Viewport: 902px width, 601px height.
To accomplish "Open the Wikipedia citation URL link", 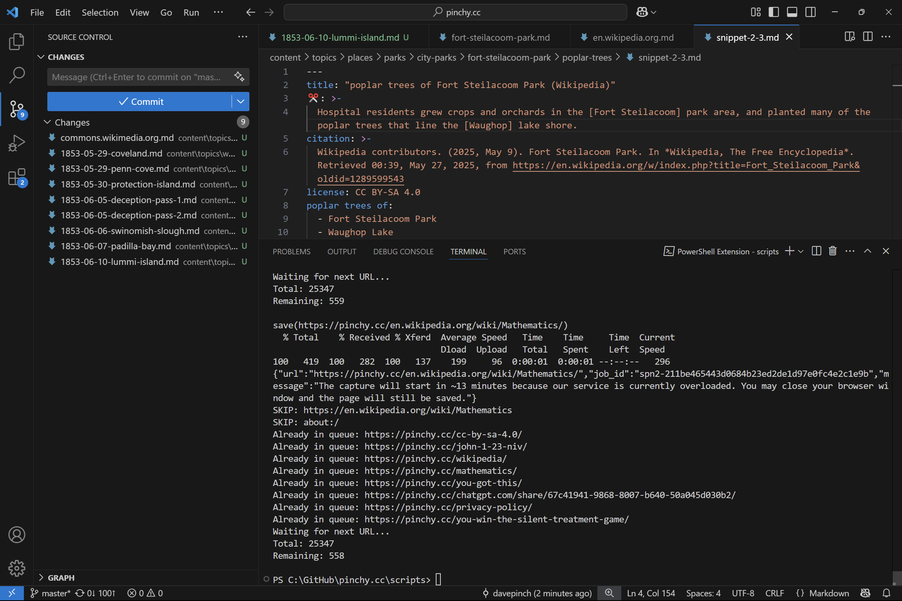I will coord(686,166).
